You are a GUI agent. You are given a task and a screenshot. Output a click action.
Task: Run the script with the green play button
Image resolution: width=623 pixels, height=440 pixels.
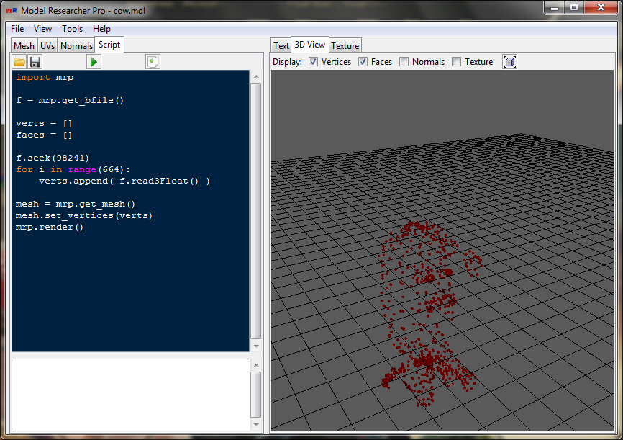(x=94, y=62)
